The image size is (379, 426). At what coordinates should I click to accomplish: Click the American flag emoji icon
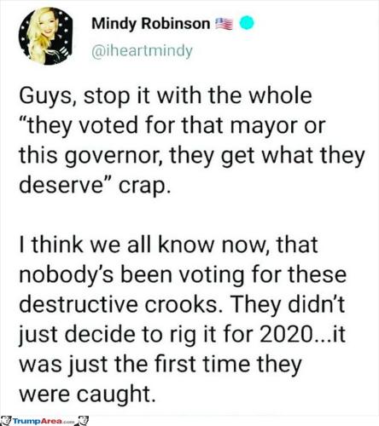(x=224, y=24)
